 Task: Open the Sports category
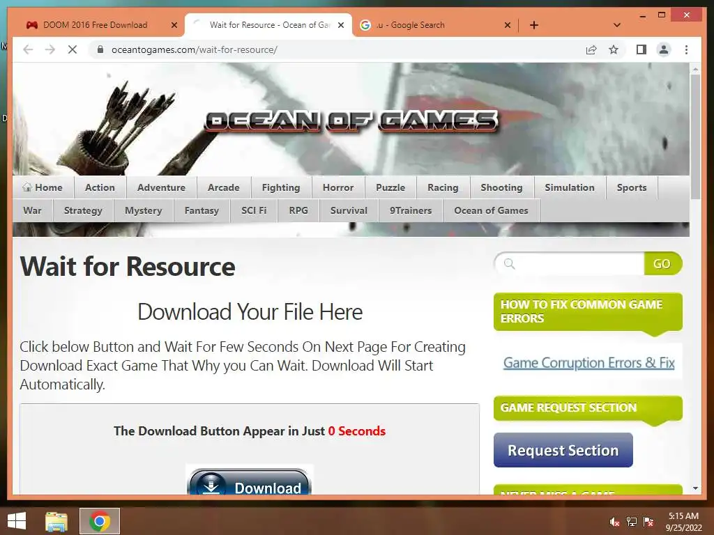[x=632, y=187]
